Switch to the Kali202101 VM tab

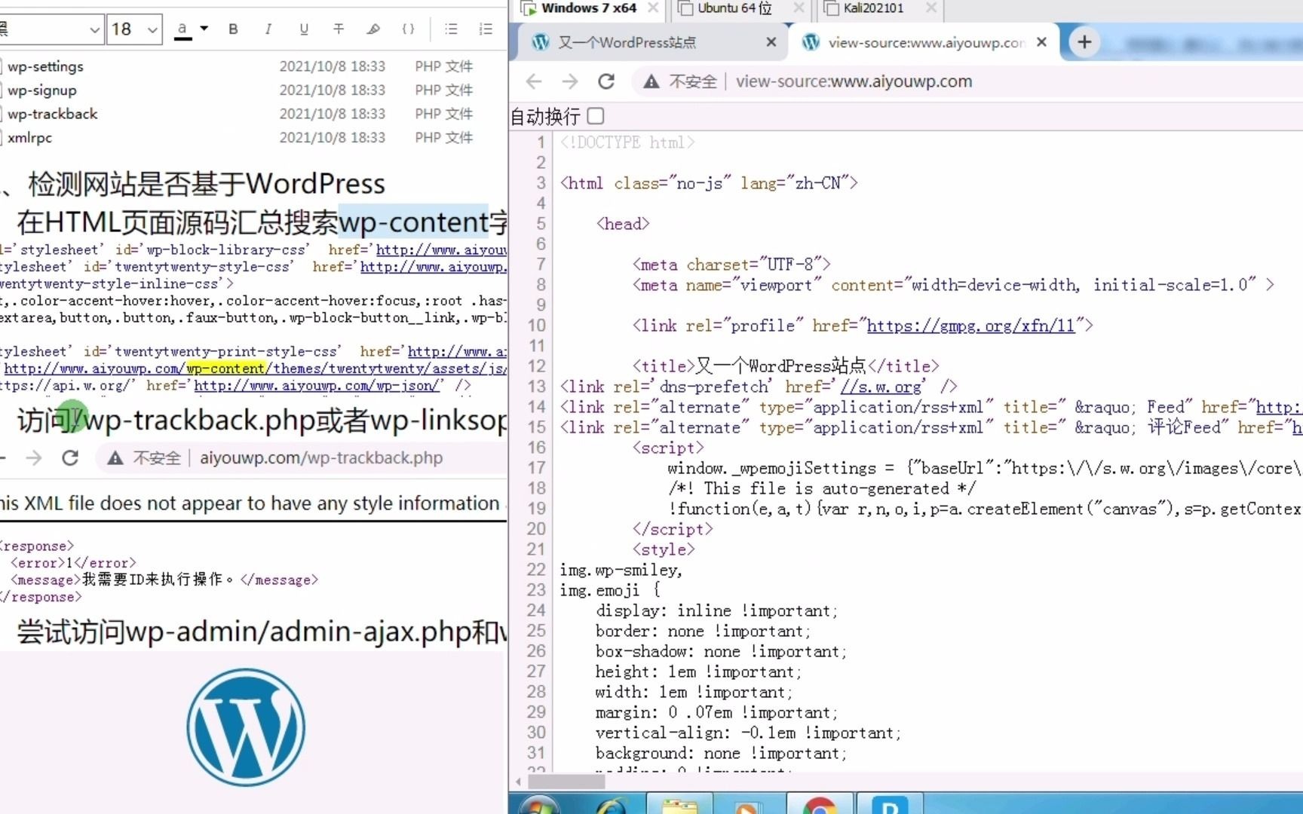tap(873, 8)
